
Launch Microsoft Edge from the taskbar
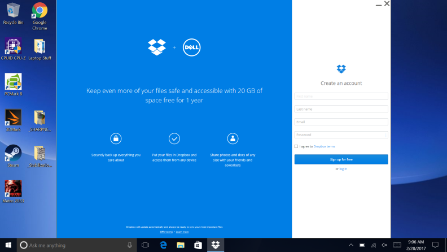(x=163, y=245)
